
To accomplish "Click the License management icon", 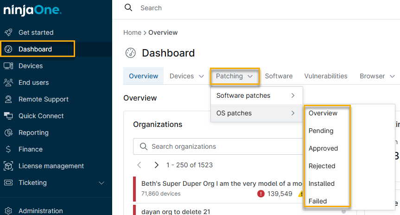I will click(x=8, y=166).
